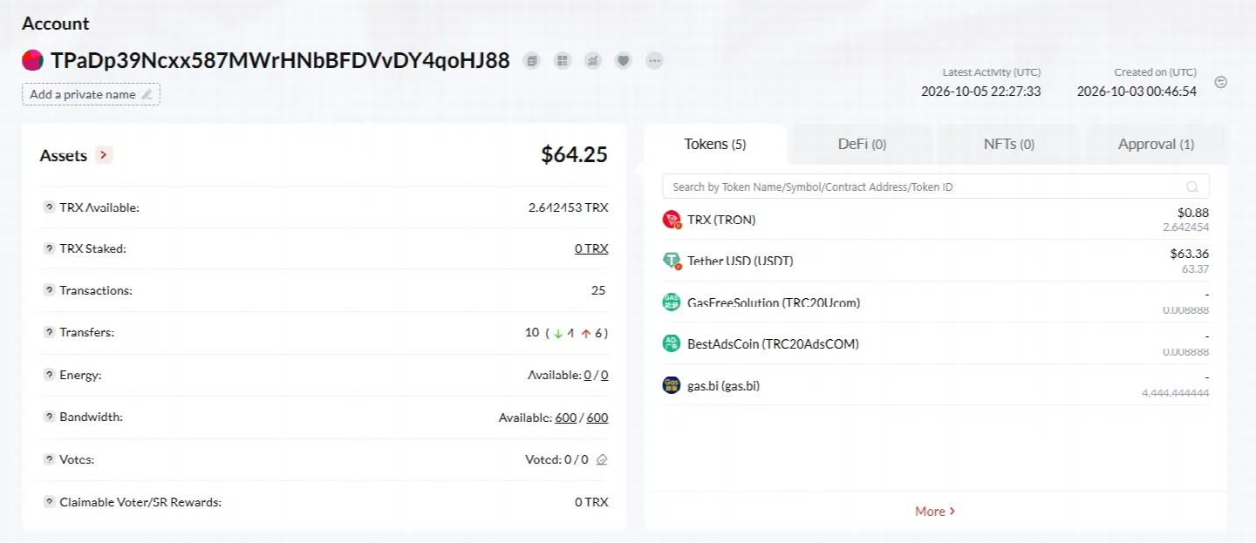This screenshot has width=1256, height=543.
Task: Open the DeFi (0) tab
Action: (863, 144)
